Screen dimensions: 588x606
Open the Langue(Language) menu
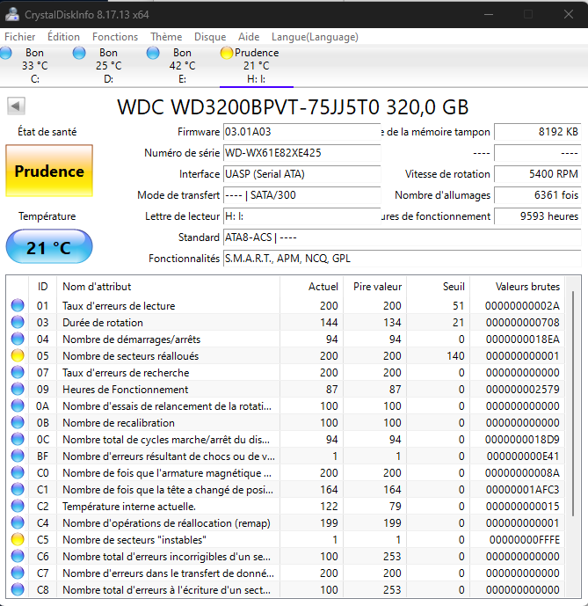click(x=315, y=37)
